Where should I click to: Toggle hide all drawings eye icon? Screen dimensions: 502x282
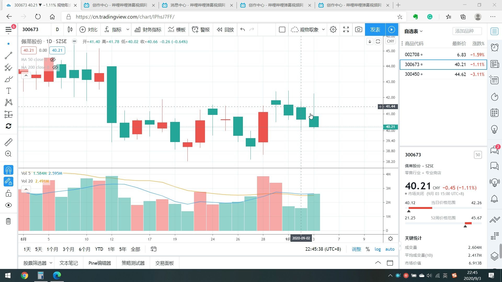[x=8, y=205]
